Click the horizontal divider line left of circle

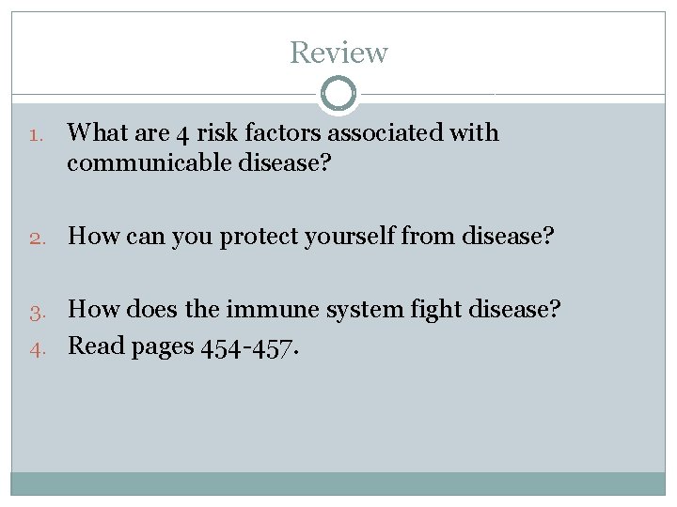[165, 95]
